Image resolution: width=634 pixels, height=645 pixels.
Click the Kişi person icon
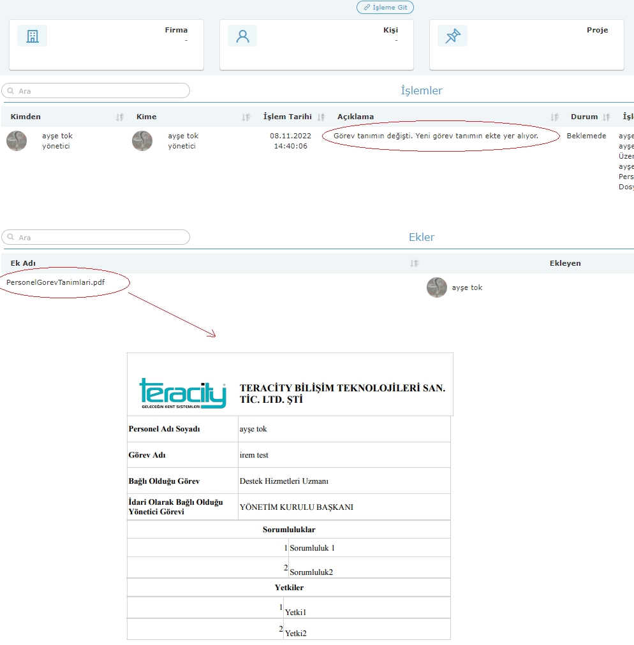tap(242, 36)
